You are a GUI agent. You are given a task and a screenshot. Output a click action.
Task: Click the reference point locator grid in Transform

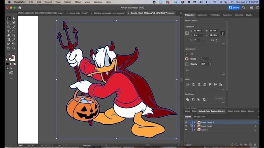coord(187,33)
